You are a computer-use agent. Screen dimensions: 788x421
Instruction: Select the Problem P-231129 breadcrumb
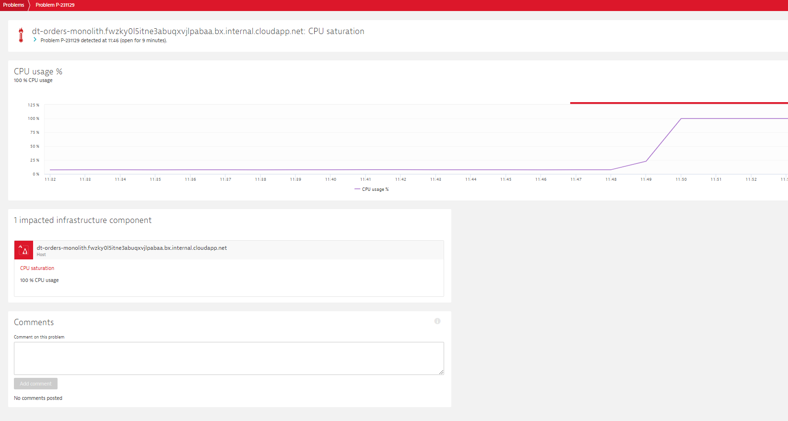(x=55, y=5)
